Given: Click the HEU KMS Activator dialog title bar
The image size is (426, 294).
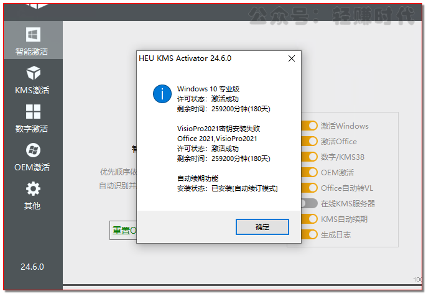Looking at the screenshot, I should pyautogui.click(x=205, y=58).
